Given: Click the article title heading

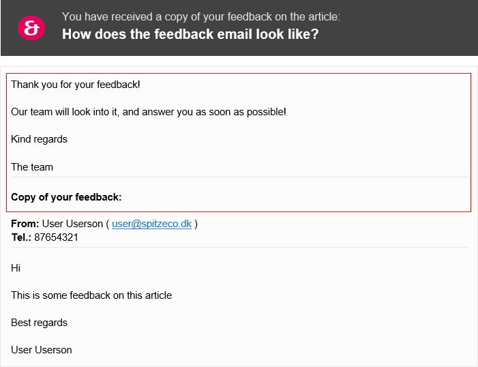Looking at the screenshot, I should pos(190,34).
